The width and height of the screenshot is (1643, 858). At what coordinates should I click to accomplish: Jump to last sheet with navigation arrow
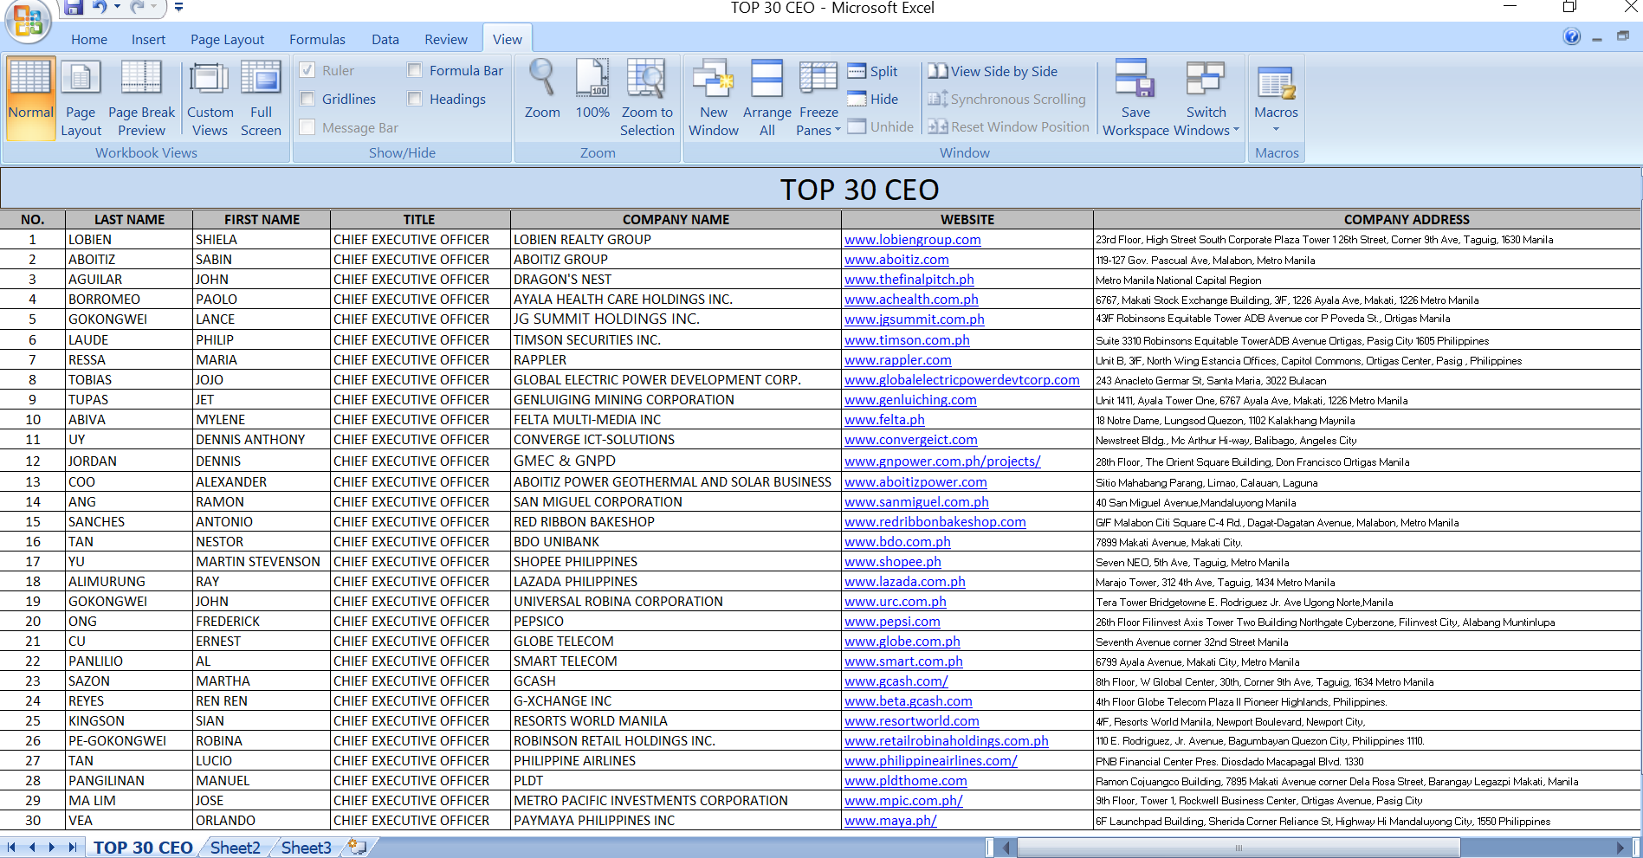point(73,847)
